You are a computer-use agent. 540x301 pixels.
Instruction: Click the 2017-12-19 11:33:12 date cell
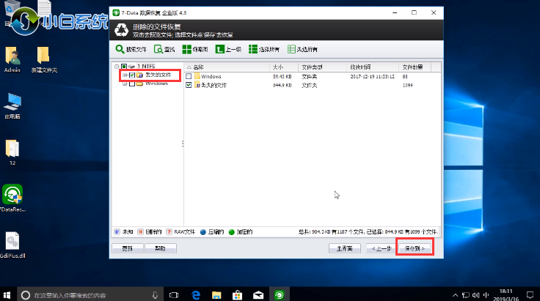[372, 76]
